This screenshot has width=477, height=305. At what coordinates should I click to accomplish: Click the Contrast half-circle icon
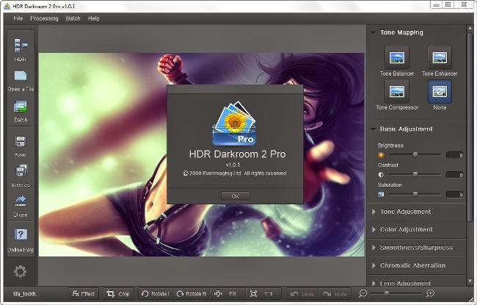pyautogui.click(x=381, y=175)
